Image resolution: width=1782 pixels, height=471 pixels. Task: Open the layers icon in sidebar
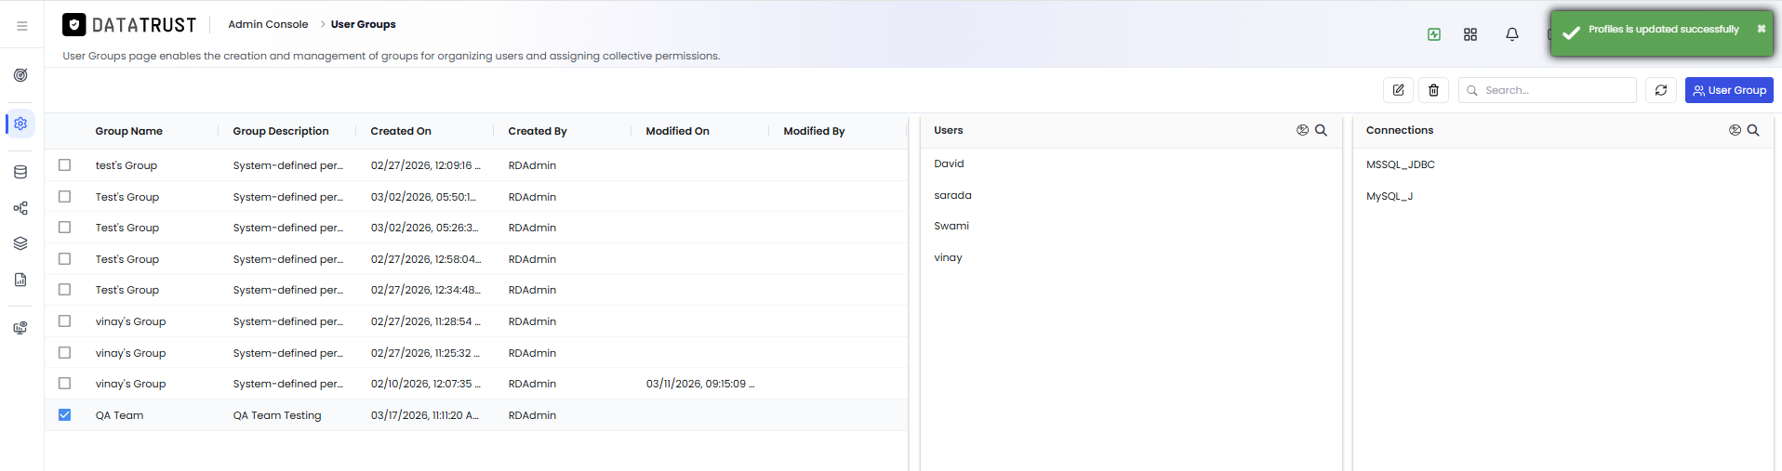[x=20, y=243]
